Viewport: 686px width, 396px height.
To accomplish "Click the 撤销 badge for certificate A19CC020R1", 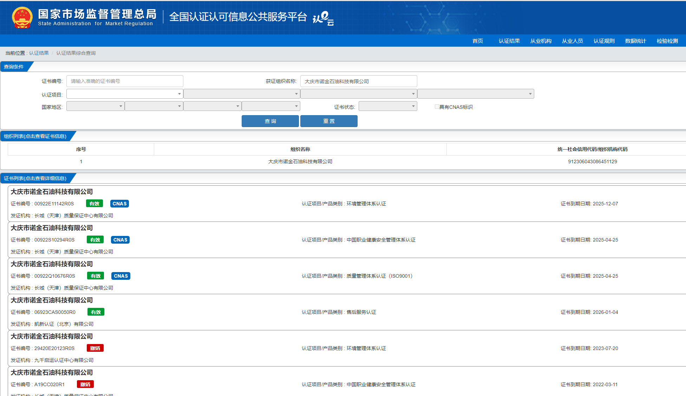I will 85,384.
